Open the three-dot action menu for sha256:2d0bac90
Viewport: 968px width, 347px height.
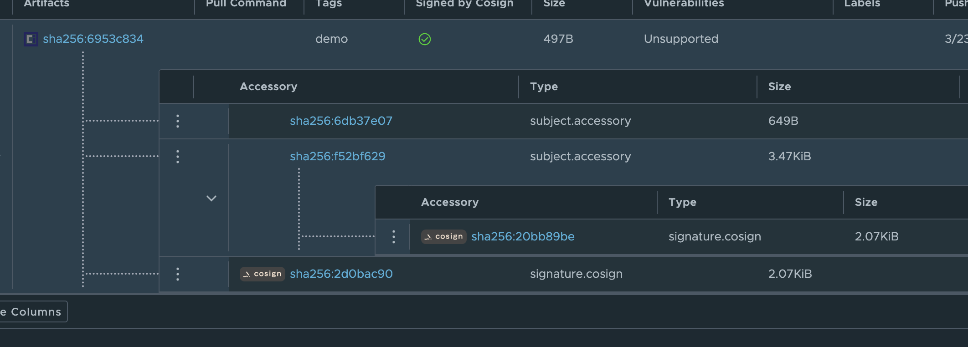click(x=177, y=274)
